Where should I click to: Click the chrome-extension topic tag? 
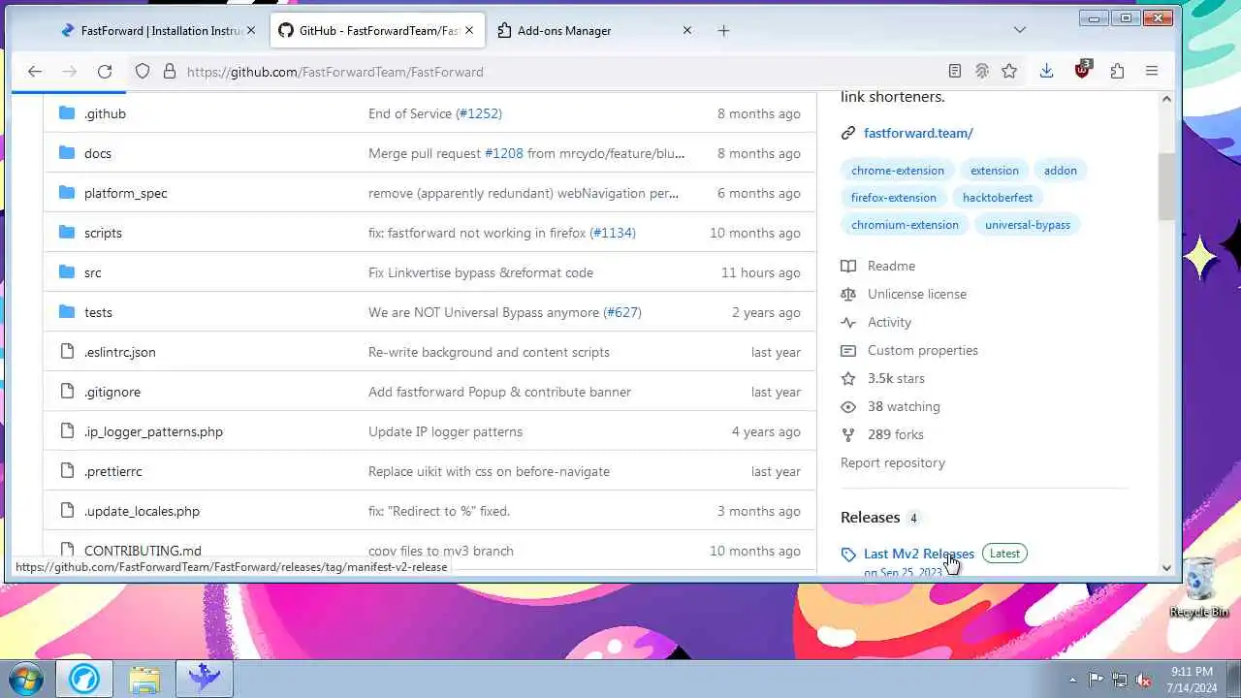898,171
